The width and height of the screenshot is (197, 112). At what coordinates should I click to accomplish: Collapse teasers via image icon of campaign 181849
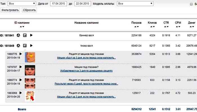pyautogui.click(x=25, y=46)
